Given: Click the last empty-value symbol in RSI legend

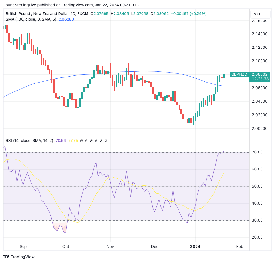Looking at the screenshot, I should tap(106, 141).
